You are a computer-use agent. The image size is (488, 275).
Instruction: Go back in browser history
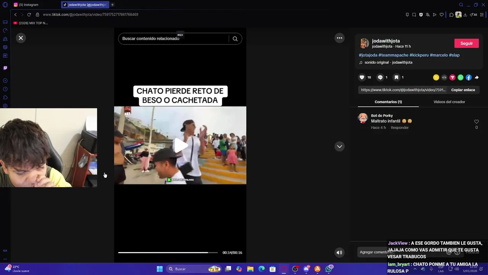click(x=15, y=15)
